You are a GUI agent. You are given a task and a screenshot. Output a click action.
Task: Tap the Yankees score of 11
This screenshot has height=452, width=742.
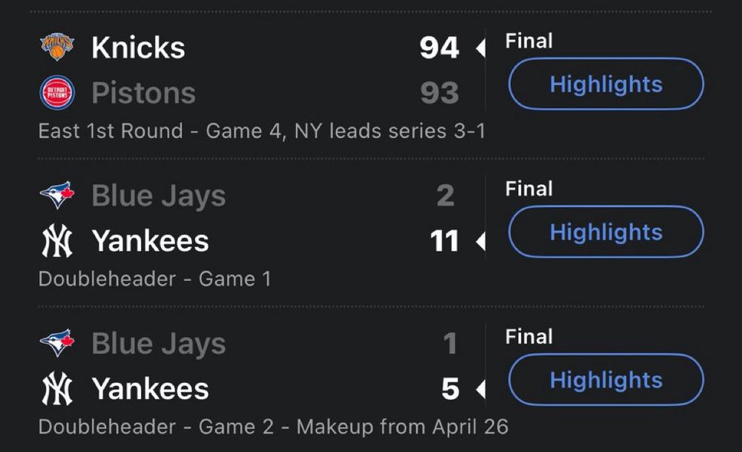click(444, 241)
